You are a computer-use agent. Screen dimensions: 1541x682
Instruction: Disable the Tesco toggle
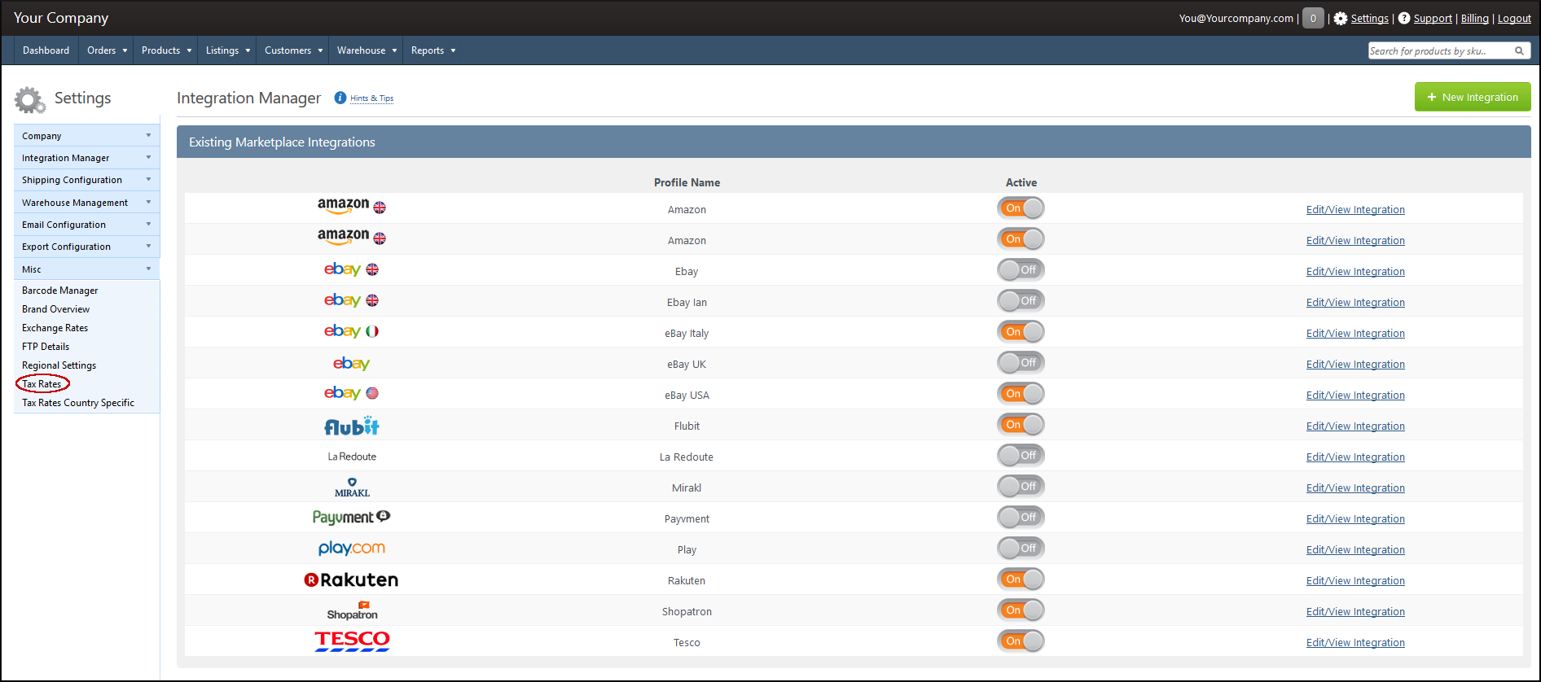coord(1021,641)
